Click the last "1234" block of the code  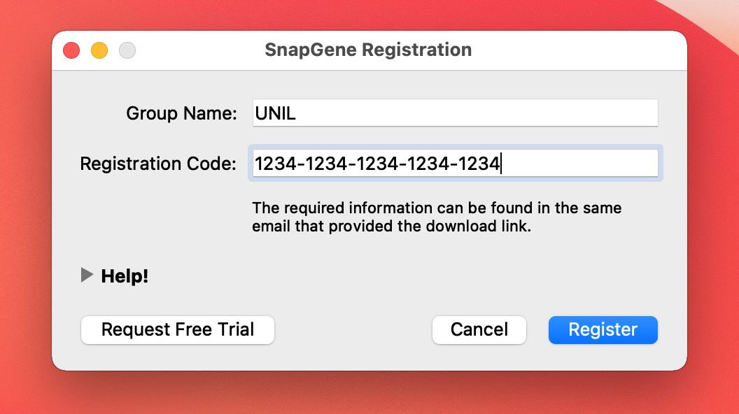coord(481,164)
